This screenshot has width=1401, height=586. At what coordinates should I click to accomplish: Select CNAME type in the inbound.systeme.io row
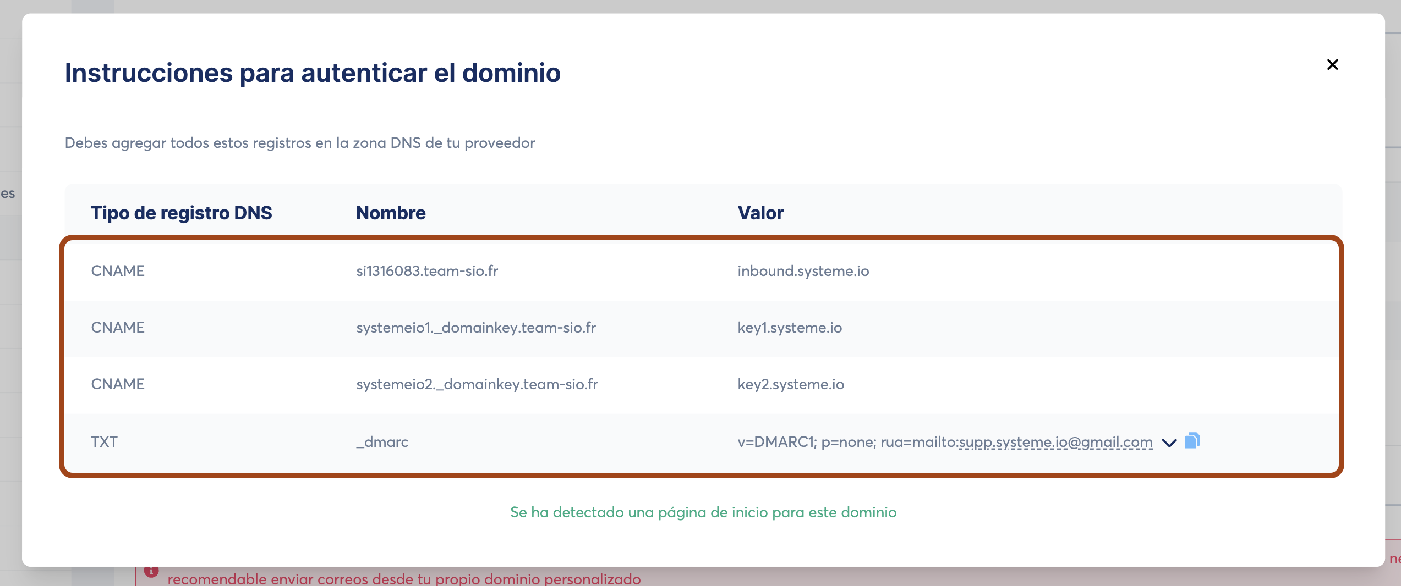(118, 271)
